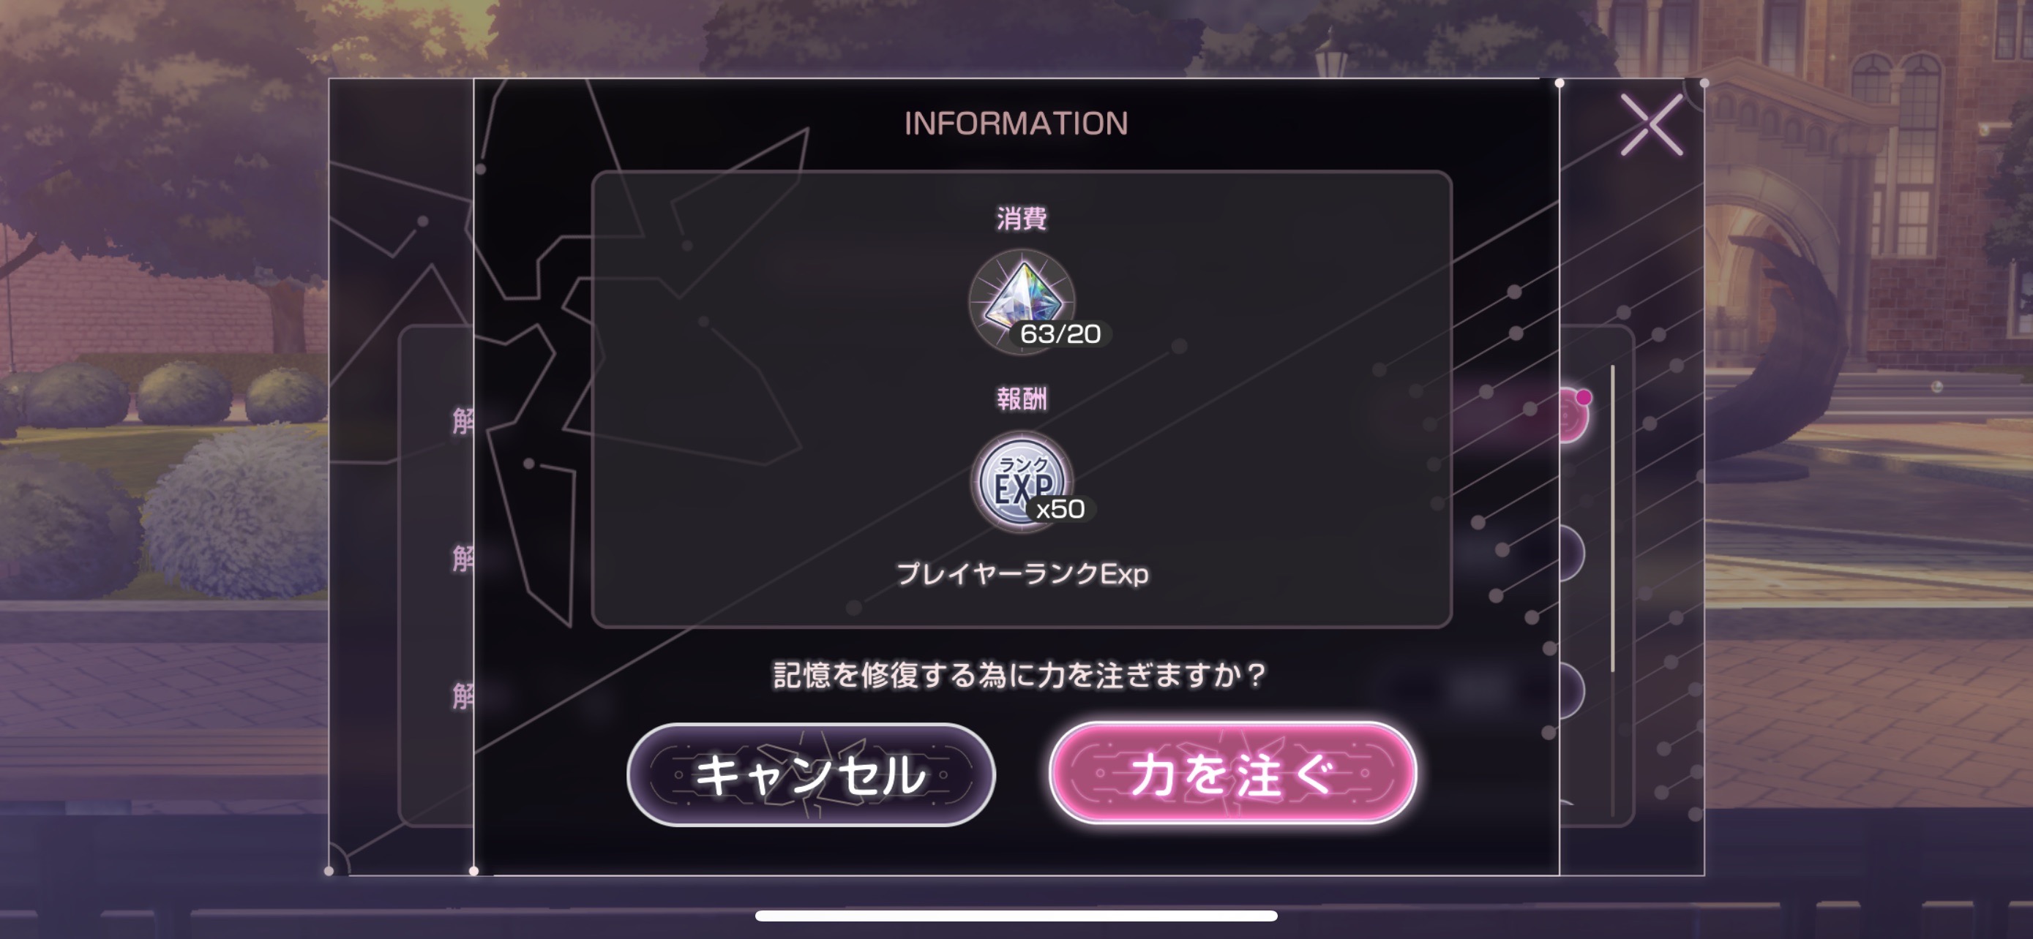Image resolution: width=2033 pixels, height=939 pixels.
Task: Tap the middle 解 label on the left panel
Action: click(463, 558)
